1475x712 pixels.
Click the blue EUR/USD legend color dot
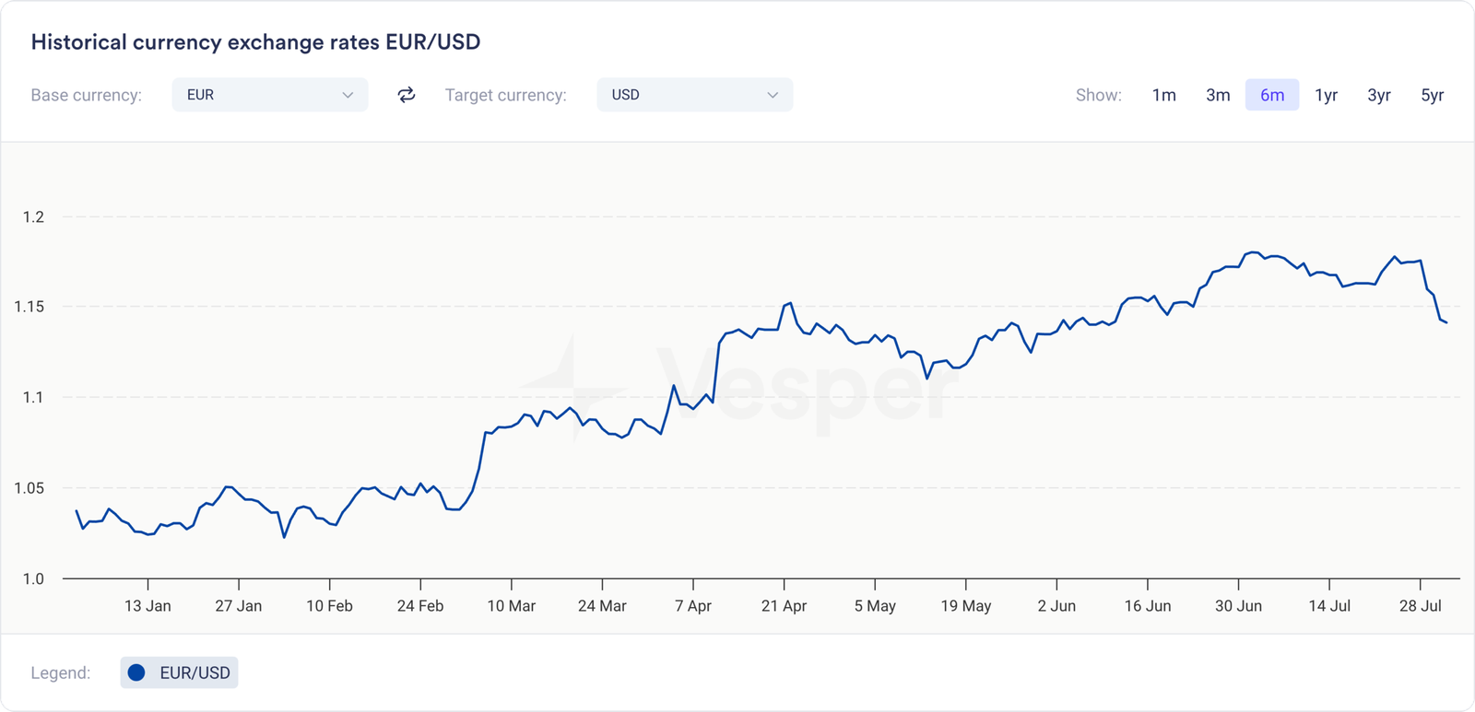tap(136, 672)
